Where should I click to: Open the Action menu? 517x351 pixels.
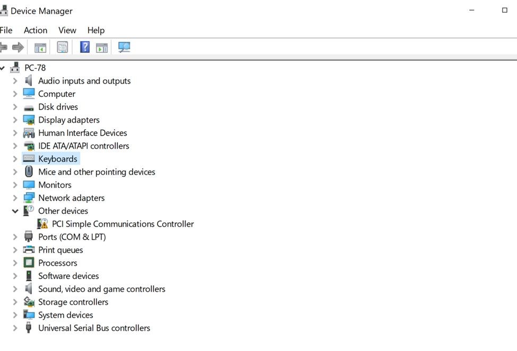[x=35, y=30]
